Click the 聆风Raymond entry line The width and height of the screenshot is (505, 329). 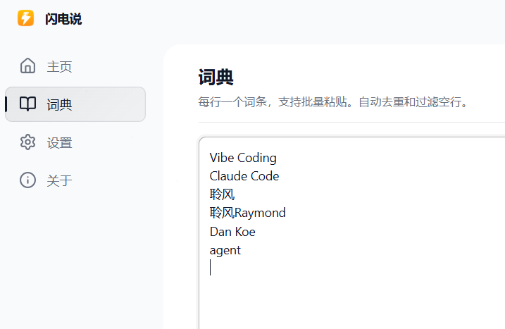248,213
